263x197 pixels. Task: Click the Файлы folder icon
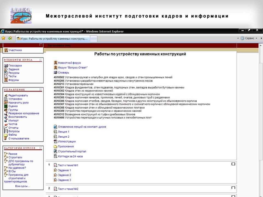click(6, 135)
